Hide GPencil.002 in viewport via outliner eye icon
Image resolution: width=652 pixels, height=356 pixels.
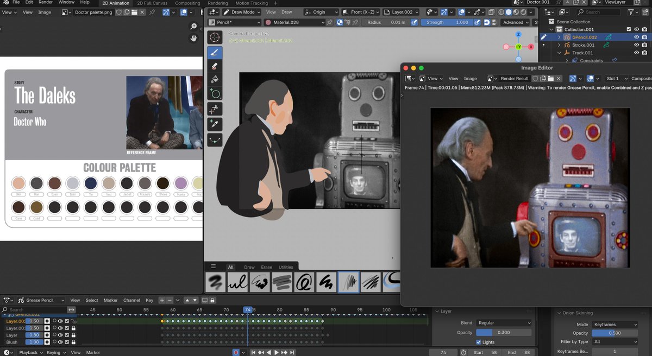[636, 37]
